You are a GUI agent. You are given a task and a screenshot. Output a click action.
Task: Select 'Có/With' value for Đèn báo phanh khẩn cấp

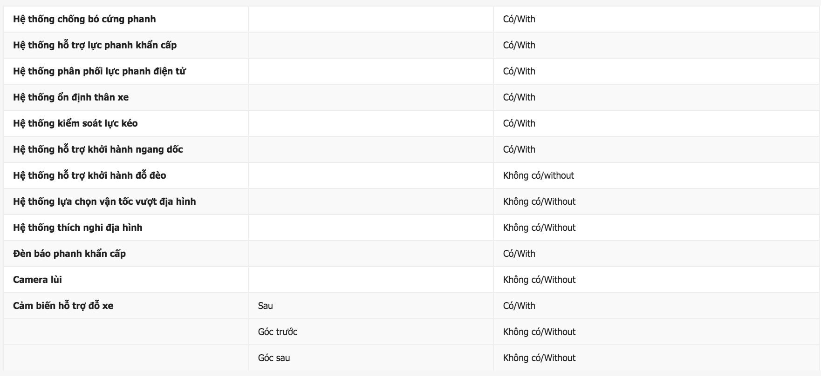coord(519,254)
